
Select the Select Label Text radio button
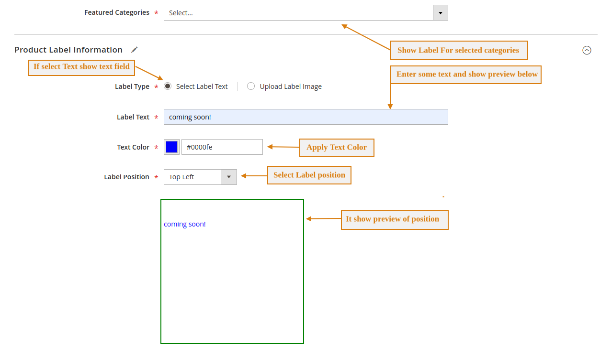(x=168, y=86)
